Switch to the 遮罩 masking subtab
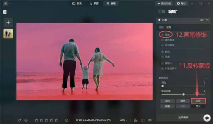The image size is (213, 124). (x=169, y=27)
